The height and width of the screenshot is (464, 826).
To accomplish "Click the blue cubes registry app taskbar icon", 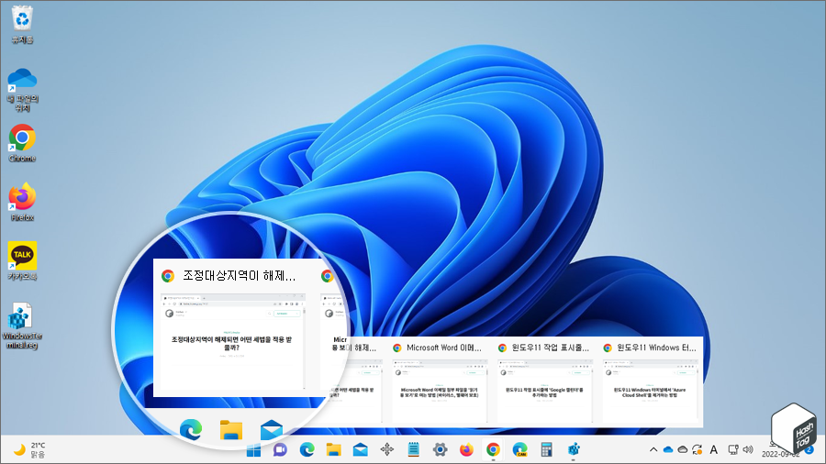I will pos(573,450).
